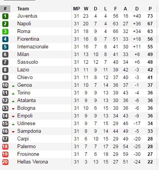
Task: Click Hellas Verona rank 20 red badge
Action: coord(5,162)
